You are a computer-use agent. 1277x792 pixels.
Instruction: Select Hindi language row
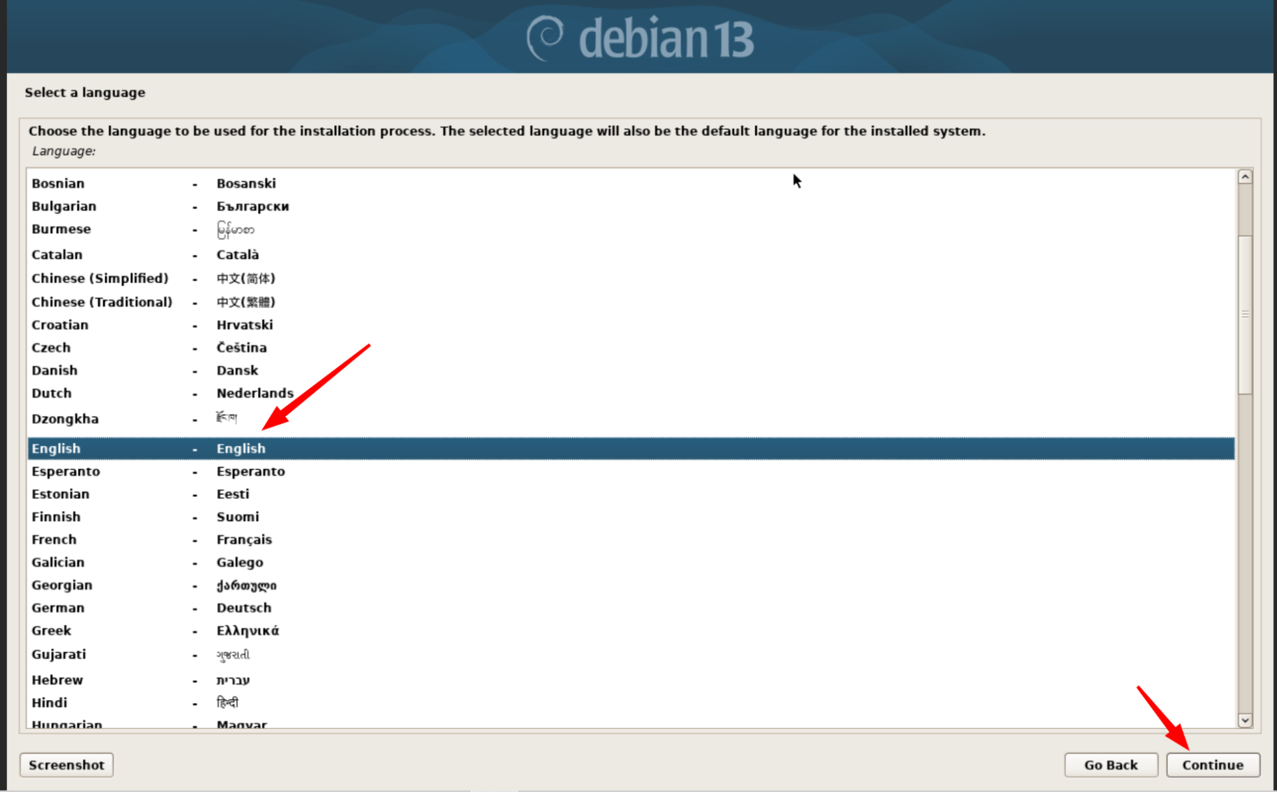tap(631, 703)
